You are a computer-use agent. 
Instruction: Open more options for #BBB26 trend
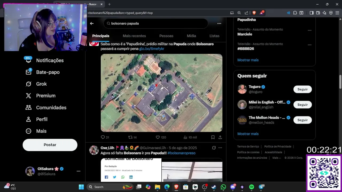tap(309, 45)
